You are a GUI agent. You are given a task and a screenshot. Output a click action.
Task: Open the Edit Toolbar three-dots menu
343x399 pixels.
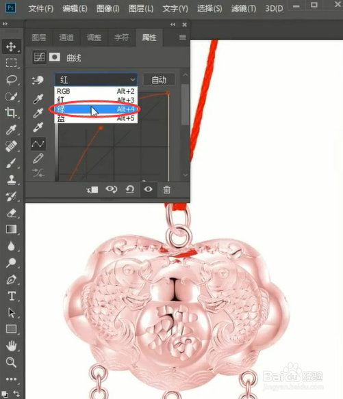point(11,379)
